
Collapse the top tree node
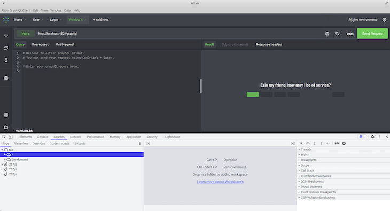click(2, 150)
